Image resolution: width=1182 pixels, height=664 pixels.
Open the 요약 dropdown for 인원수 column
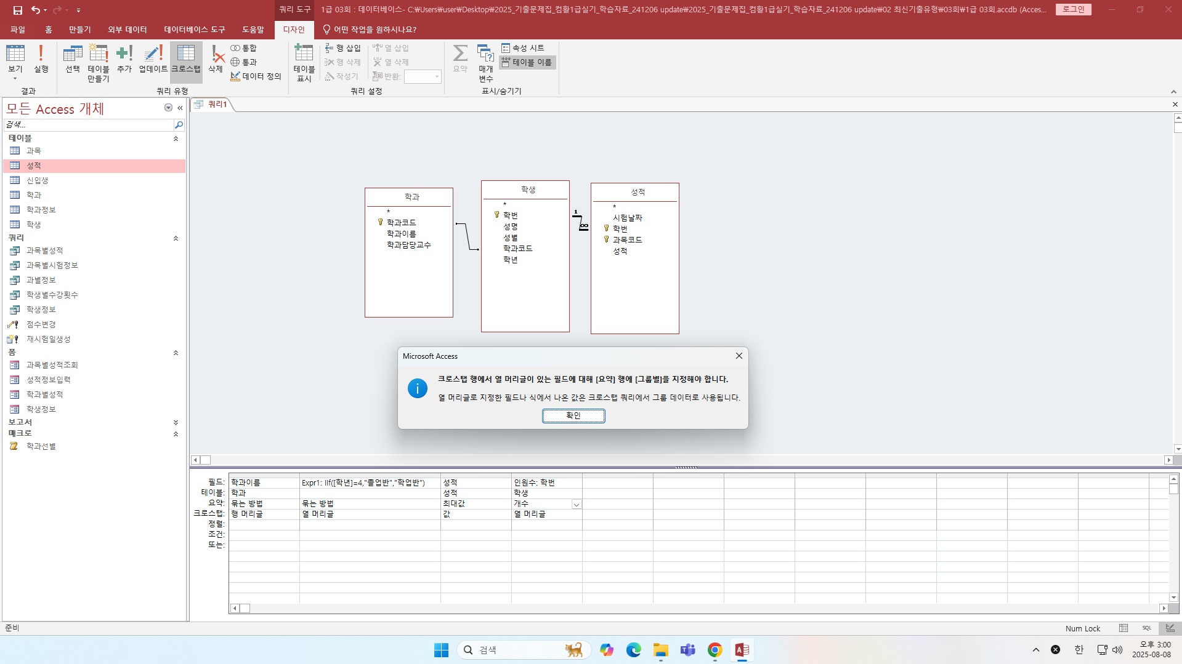(577, 504)
